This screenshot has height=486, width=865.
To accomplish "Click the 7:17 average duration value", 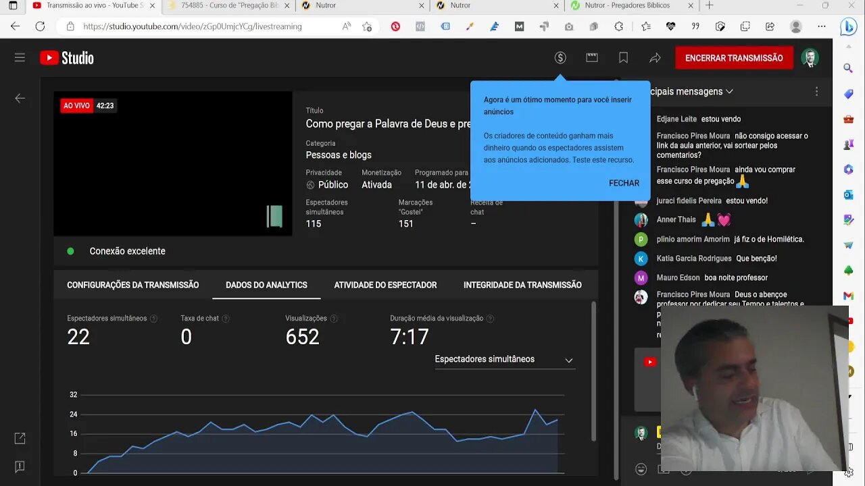I will 410,337.
